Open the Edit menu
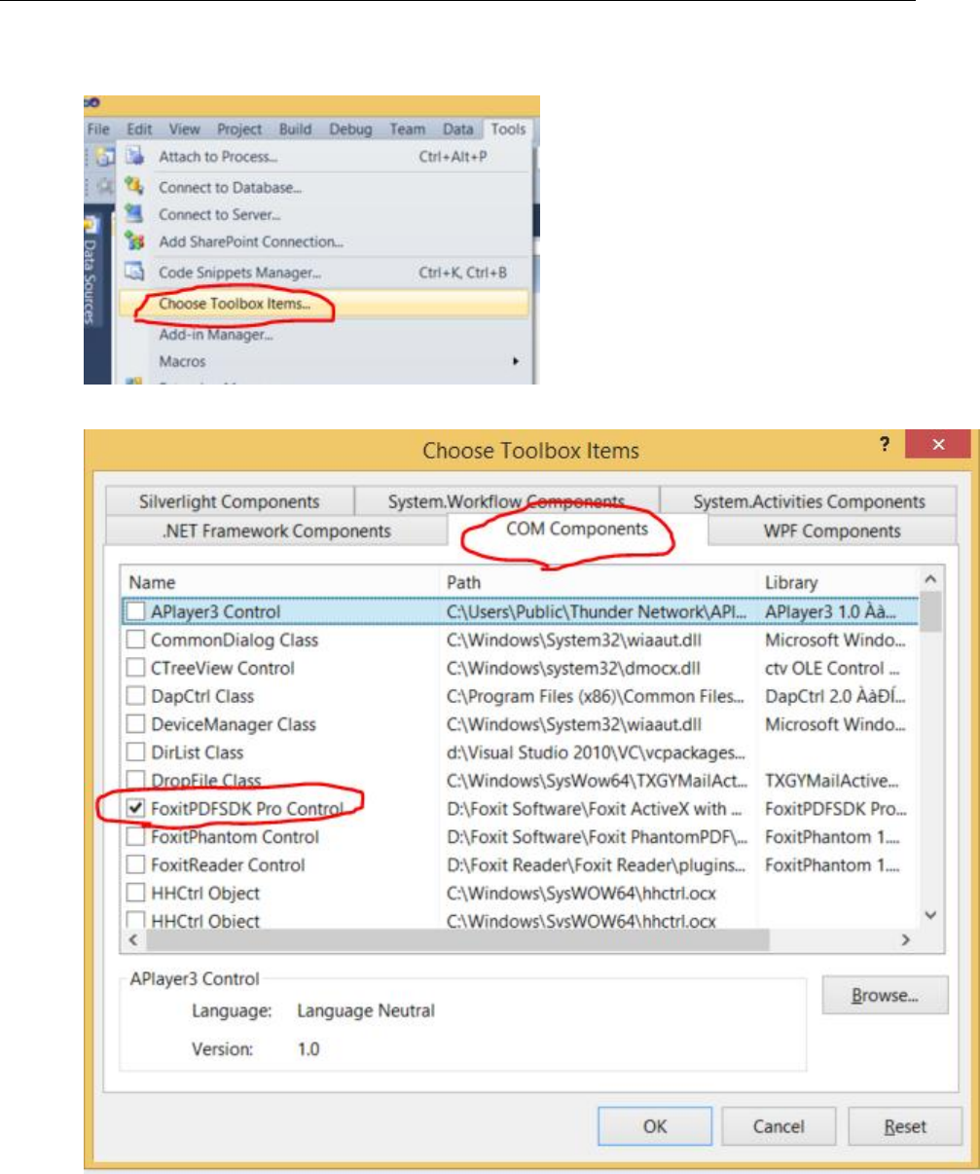The image size is (980, 1174). tap(139, 128)
